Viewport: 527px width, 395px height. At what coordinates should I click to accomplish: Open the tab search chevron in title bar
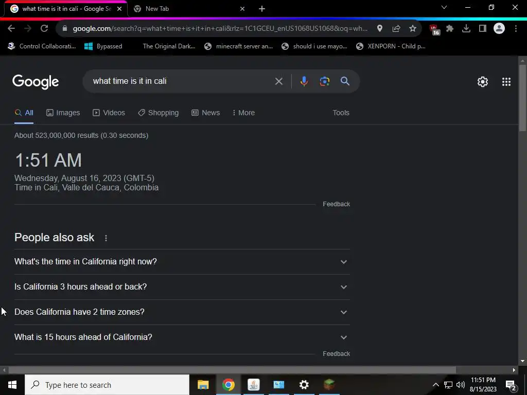(444, 7)
